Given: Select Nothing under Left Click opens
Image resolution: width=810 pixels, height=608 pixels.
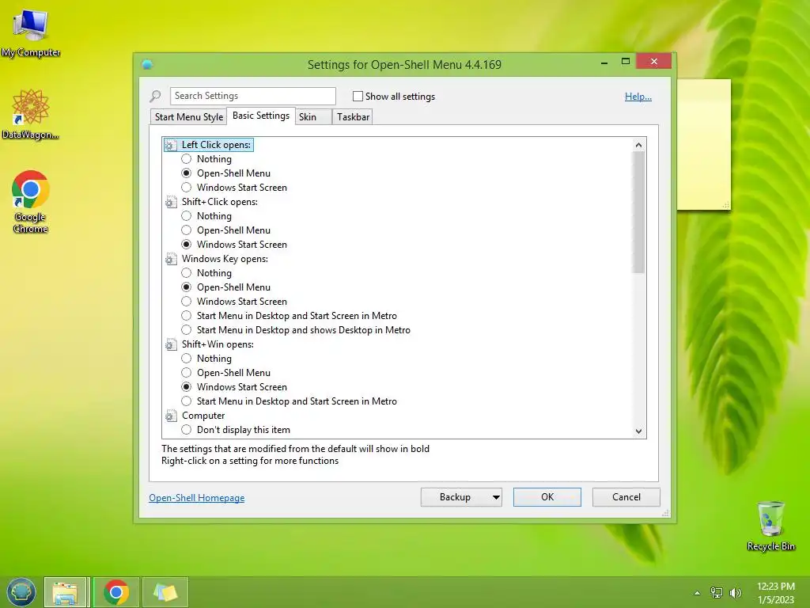Looking at the screenshot, I should point(187,159).
